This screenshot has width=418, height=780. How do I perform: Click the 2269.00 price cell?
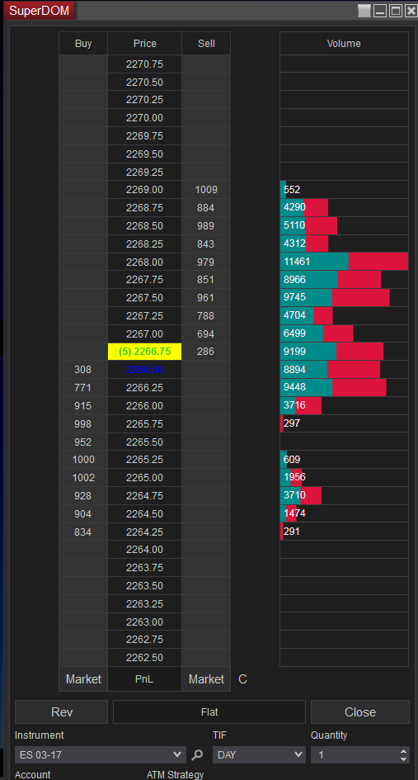pos(144,190)
